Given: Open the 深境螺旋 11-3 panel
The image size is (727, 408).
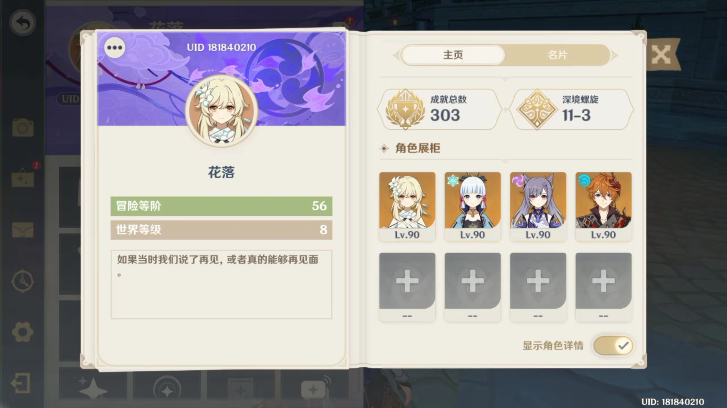Looking at the screenshot, I should pyautogui.click(x=572, y=110).
